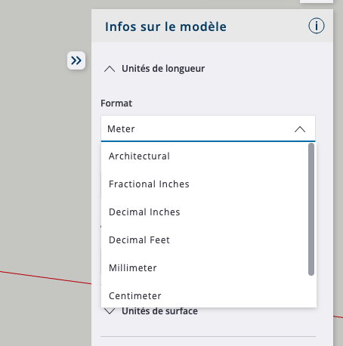Click the Unités de surface heading
This screenshot has height=346, width=343.
point(159,311)
